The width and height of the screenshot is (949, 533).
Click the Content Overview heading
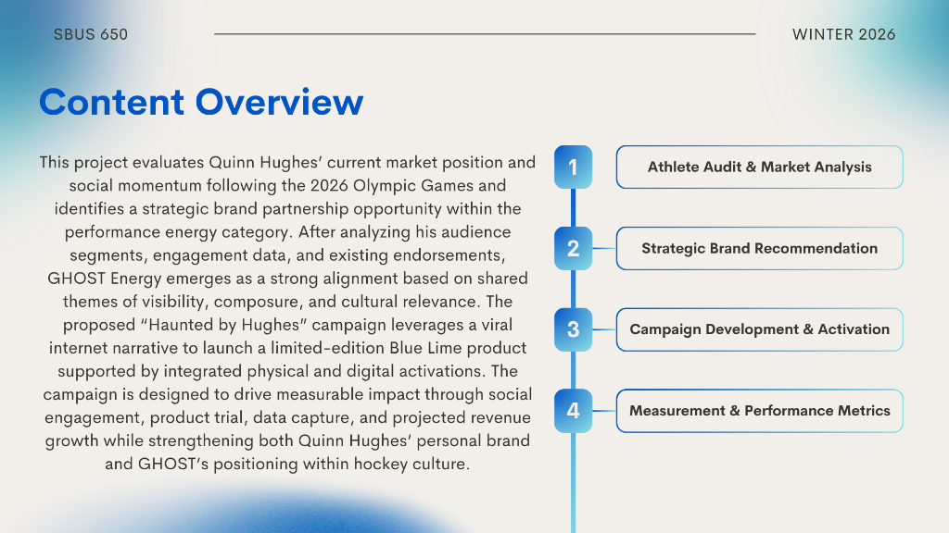201,102
